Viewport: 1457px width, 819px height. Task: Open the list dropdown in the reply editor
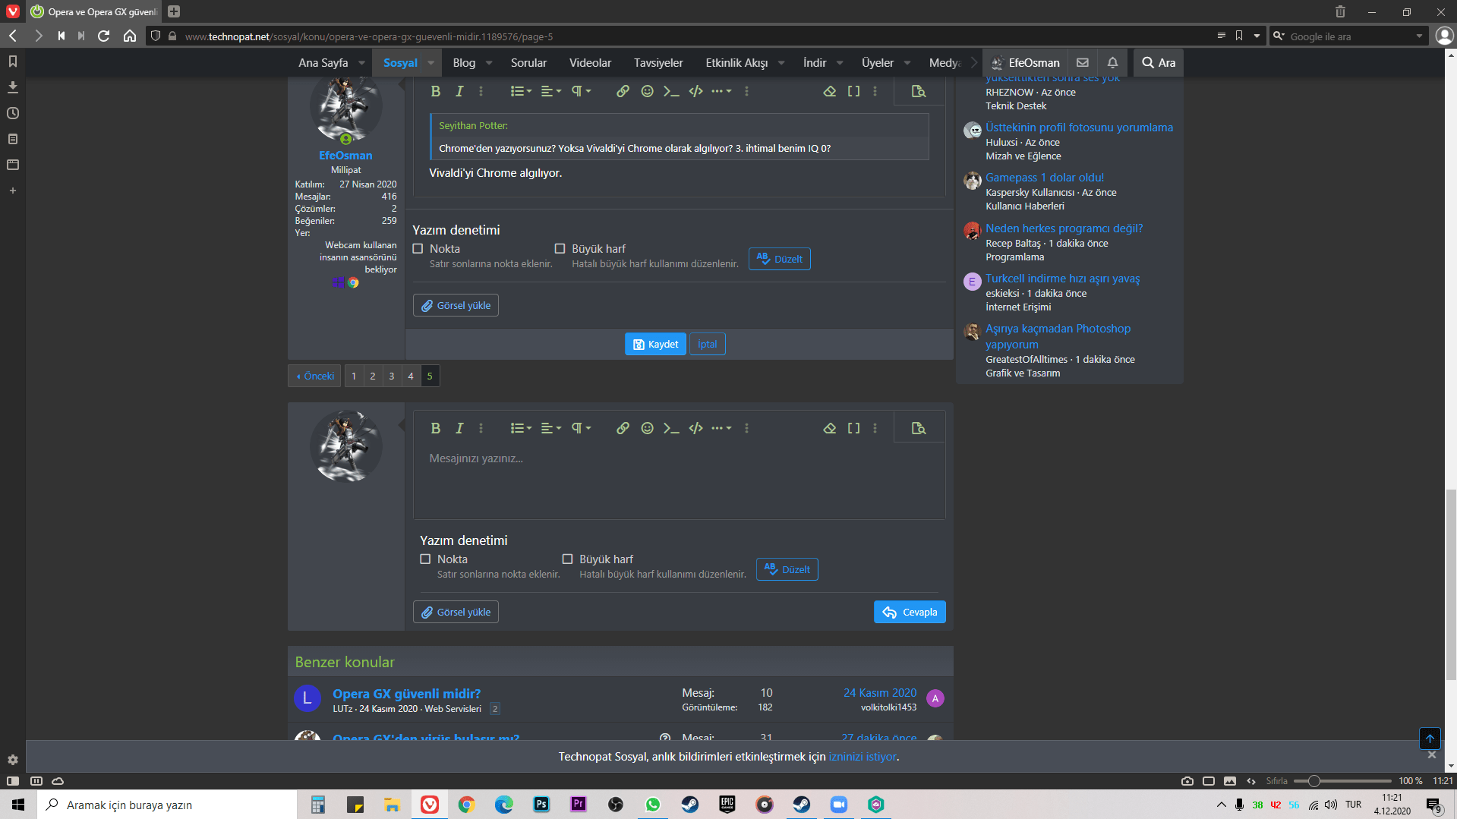click(521, 428)
